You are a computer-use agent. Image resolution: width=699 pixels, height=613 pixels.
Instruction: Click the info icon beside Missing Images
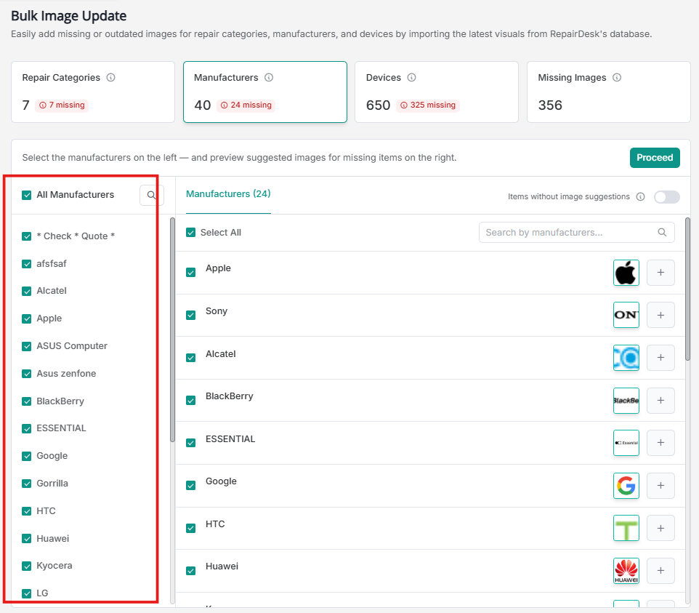617,78
